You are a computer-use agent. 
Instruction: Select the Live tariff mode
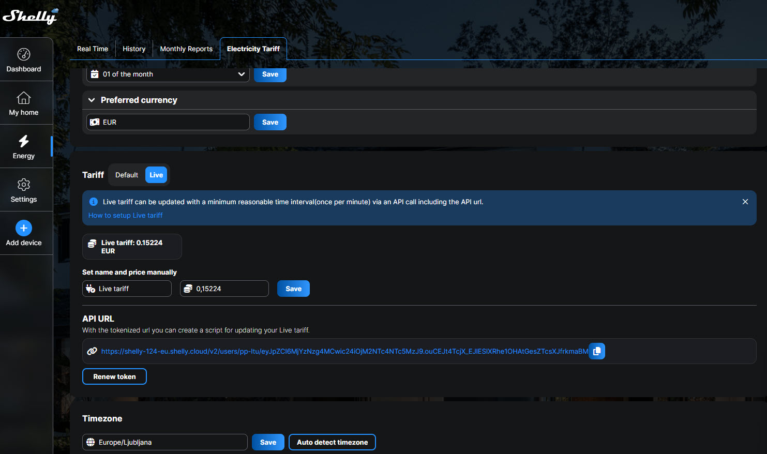pos(156,175)
